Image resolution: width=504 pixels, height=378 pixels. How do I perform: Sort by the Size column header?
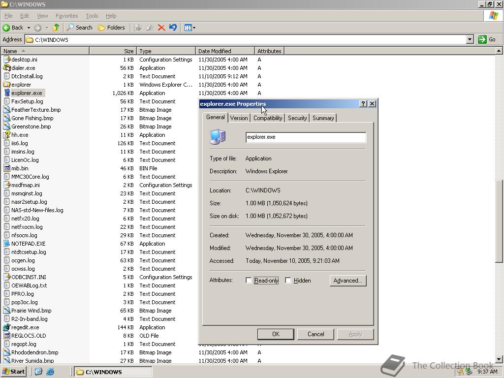113,51
